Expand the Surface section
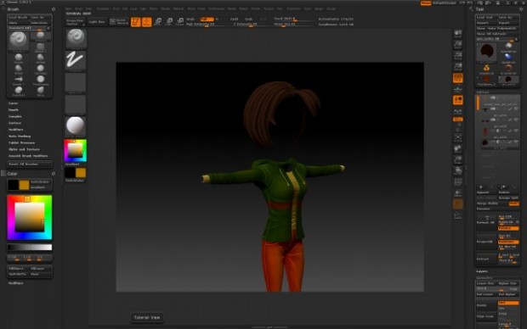This screenshot has width=527, height=329. click(x=14, y=123)
